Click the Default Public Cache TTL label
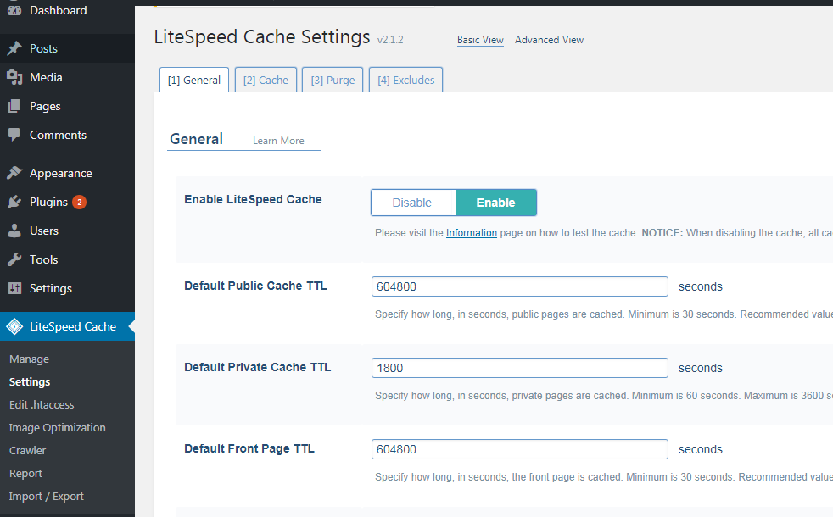The width and height of the screenshot is (833, 517). (x=255, y=286)
